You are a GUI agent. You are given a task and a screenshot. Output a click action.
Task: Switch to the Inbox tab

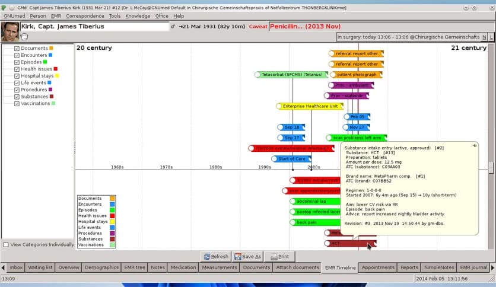16,267
